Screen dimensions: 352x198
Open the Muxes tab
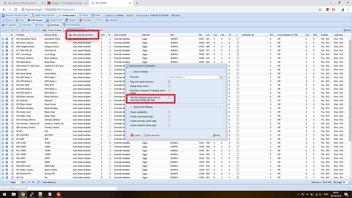click(40, 25)
